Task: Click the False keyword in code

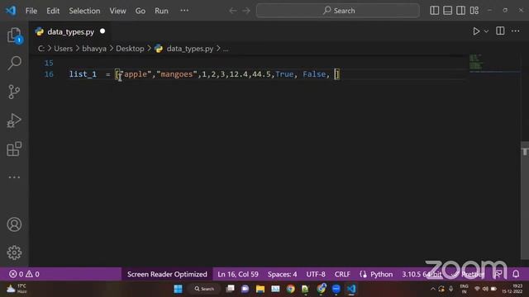Action: [x=314, y=74]
